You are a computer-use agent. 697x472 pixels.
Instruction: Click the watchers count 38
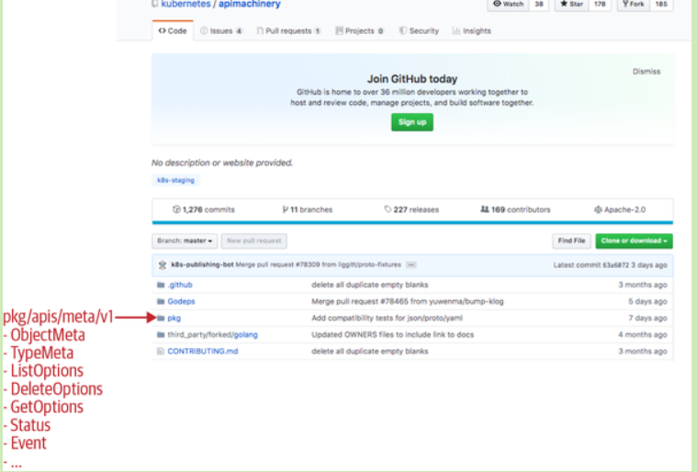pos(539,4)
